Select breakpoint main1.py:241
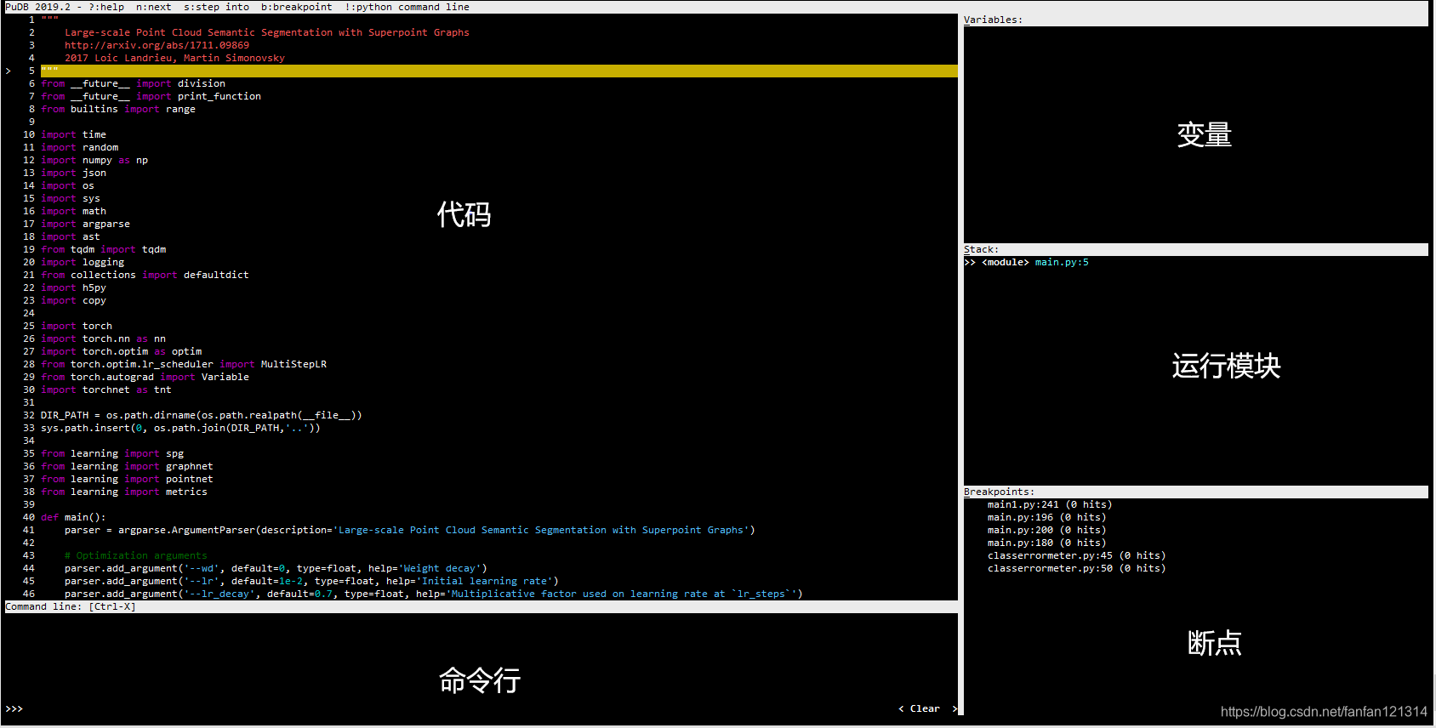This screenshot has width=1436, height=728. pos(1049,504)
